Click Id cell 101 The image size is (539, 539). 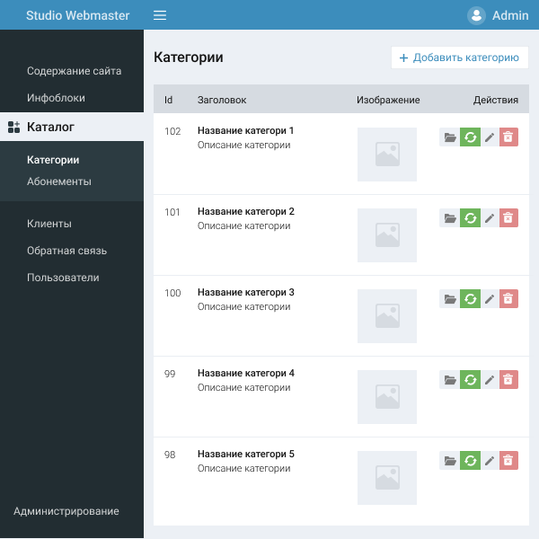172,212
